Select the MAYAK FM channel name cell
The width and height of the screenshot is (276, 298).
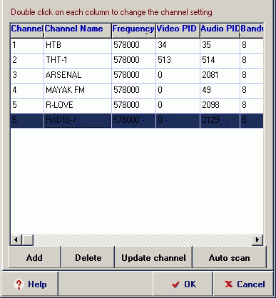coord(78,90)
